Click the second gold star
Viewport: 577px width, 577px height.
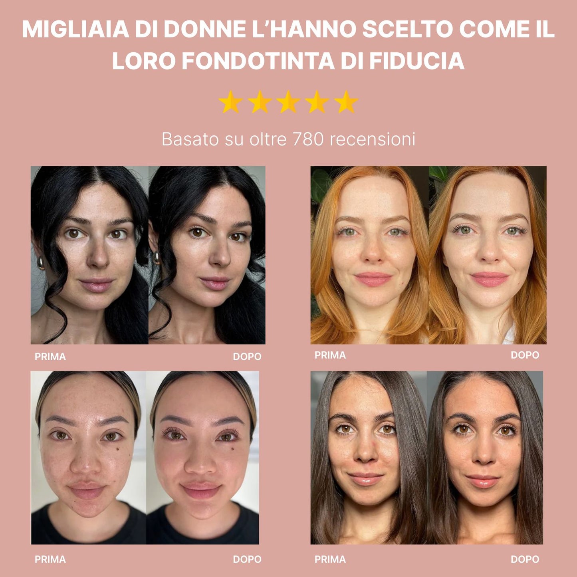tap(260, 102)
